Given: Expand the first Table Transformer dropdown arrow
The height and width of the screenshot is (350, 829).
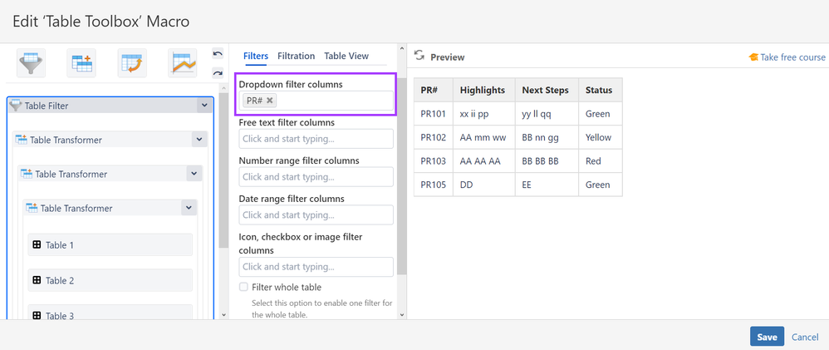Looking at the screenshot, I should point(199,140).
